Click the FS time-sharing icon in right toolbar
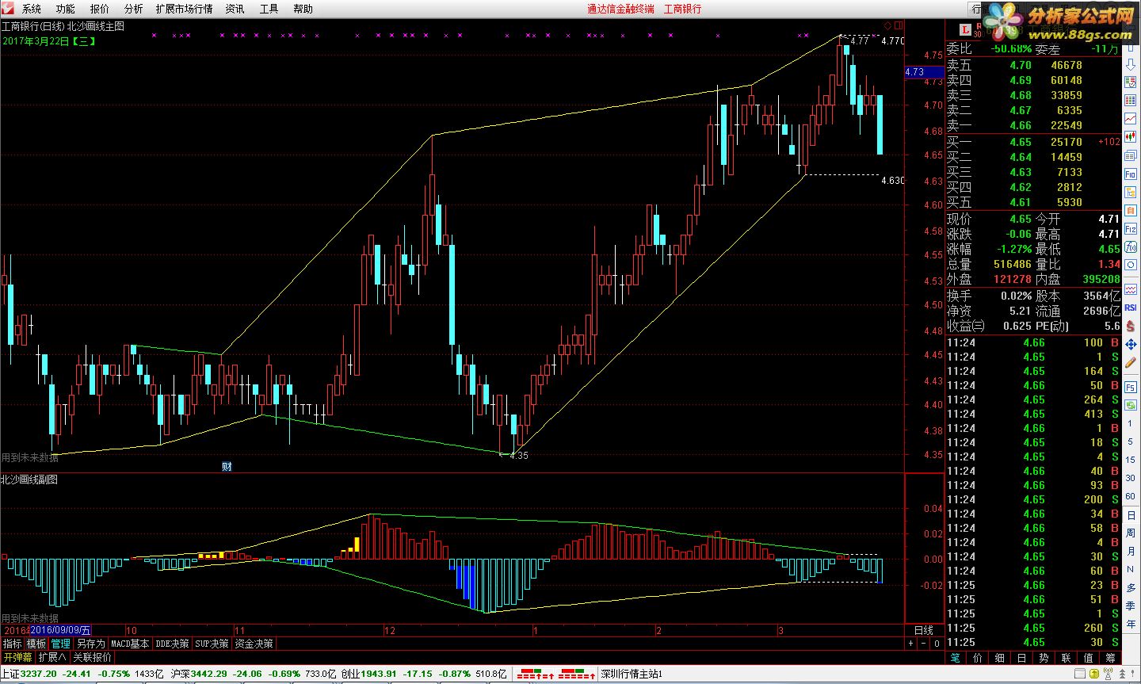Viewport: 1141px width, 684px height. [x=1131, y=387]
